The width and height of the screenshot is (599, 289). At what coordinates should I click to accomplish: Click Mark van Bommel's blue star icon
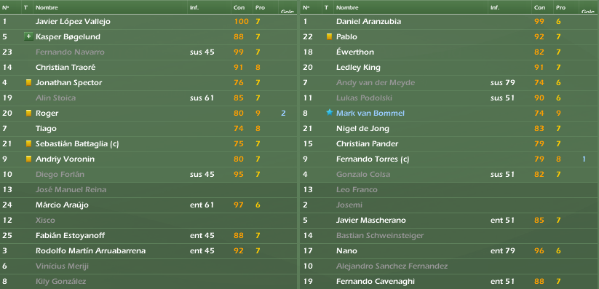coord(329,112)
